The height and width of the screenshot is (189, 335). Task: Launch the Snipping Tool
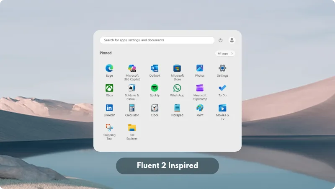pos(109,128)
